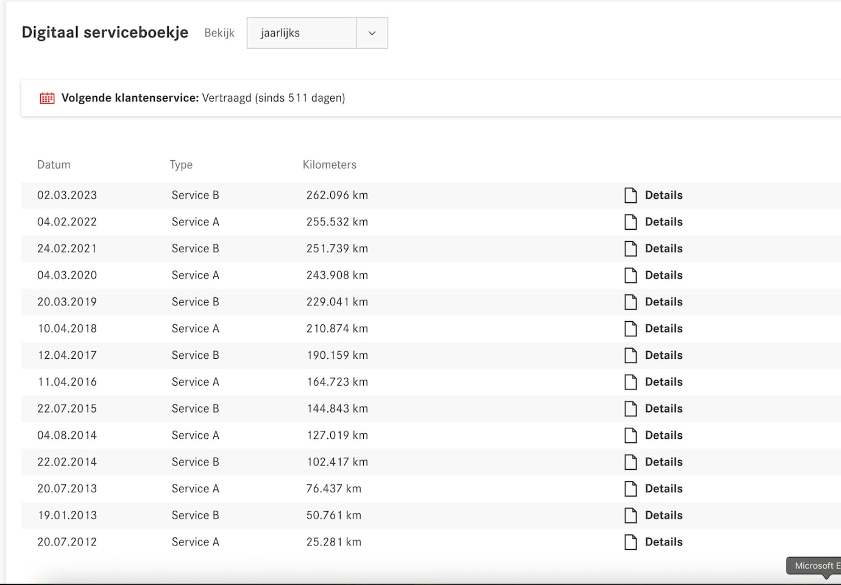Open Details for the 127.019 km service

pos(664,435)
